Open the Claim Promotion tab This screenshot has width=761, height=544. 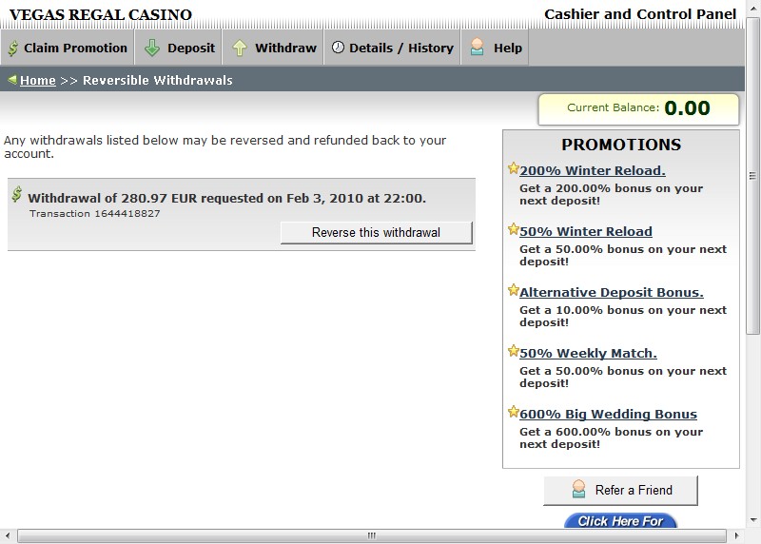click(68, 47)
